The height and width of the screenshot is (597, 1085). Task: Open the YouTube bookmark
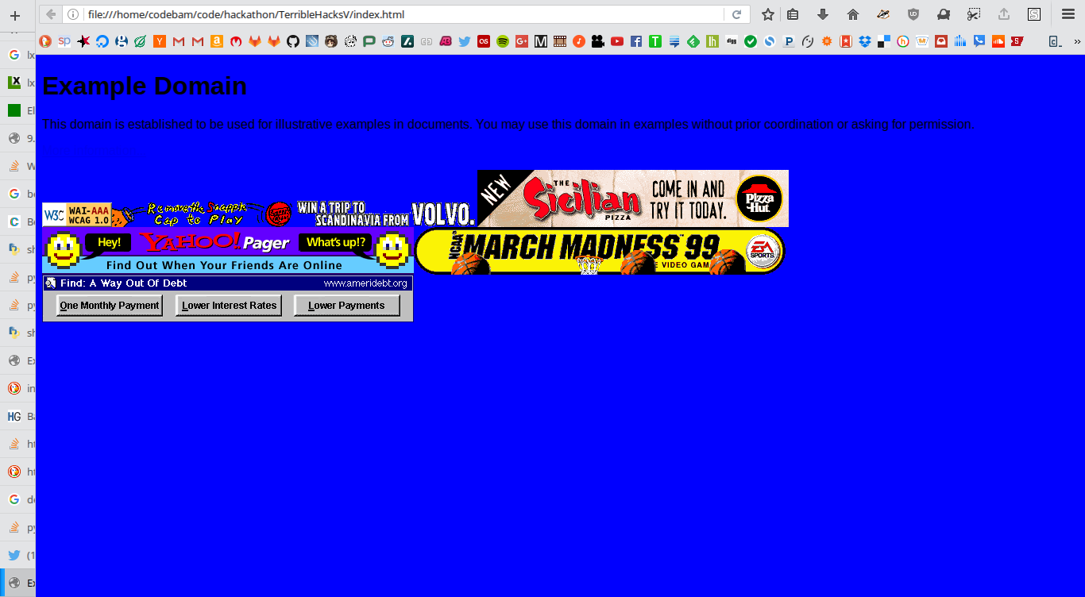point(617,41)
